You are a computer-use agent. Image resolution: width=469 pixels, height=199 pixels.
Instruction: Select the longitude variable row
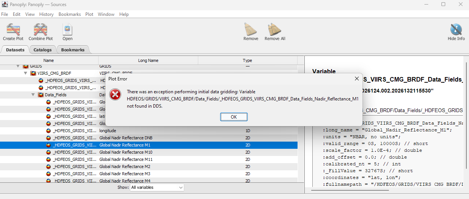pos(149,131)
